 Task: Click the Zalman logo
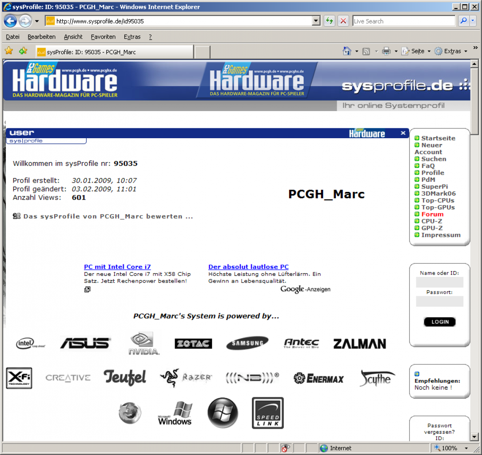point(360,344)
